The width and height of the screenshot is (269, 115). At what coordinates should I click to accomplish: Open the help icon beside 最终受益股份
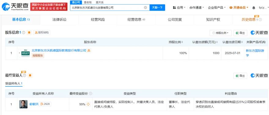click(x=90, y=94)
